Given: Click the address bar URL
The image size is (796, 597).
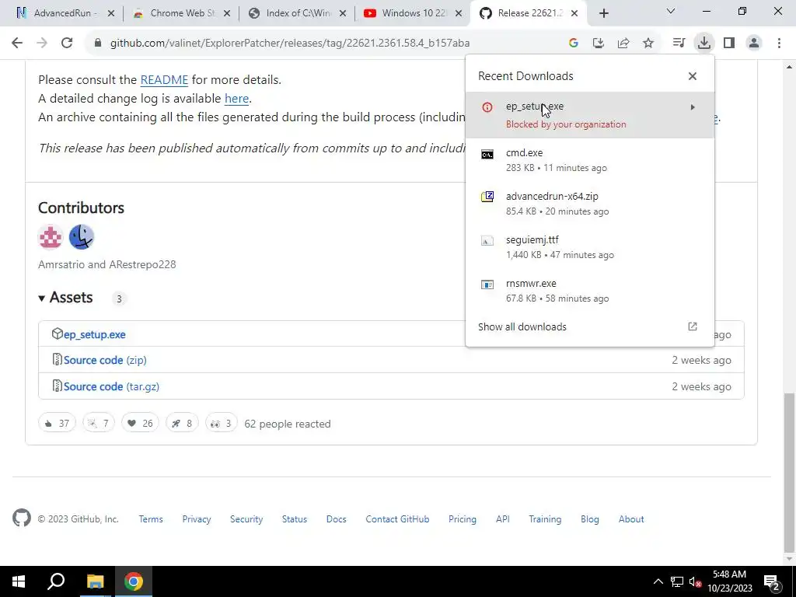Looking at the screenshot, I should pyautogui.click(x=290, y=44).
